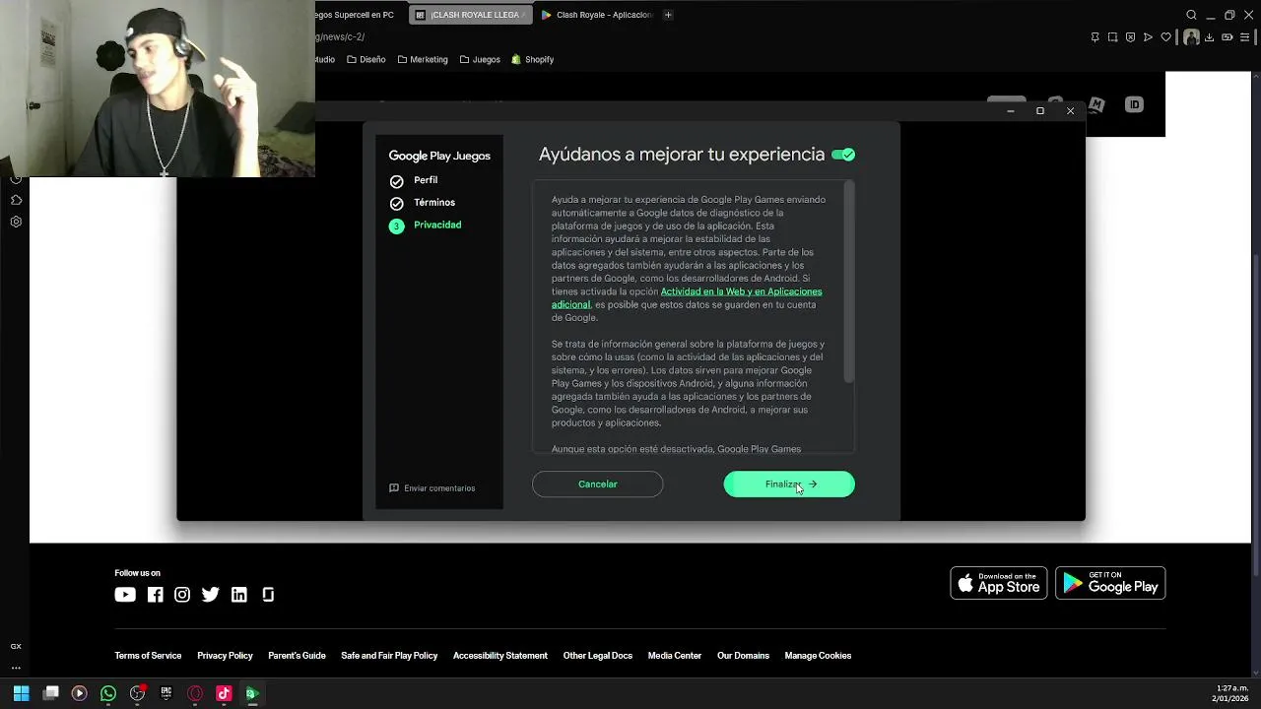Click the browser search magnifier icon
This screenshot has height=709, width=1261.
coord(1191,15)
